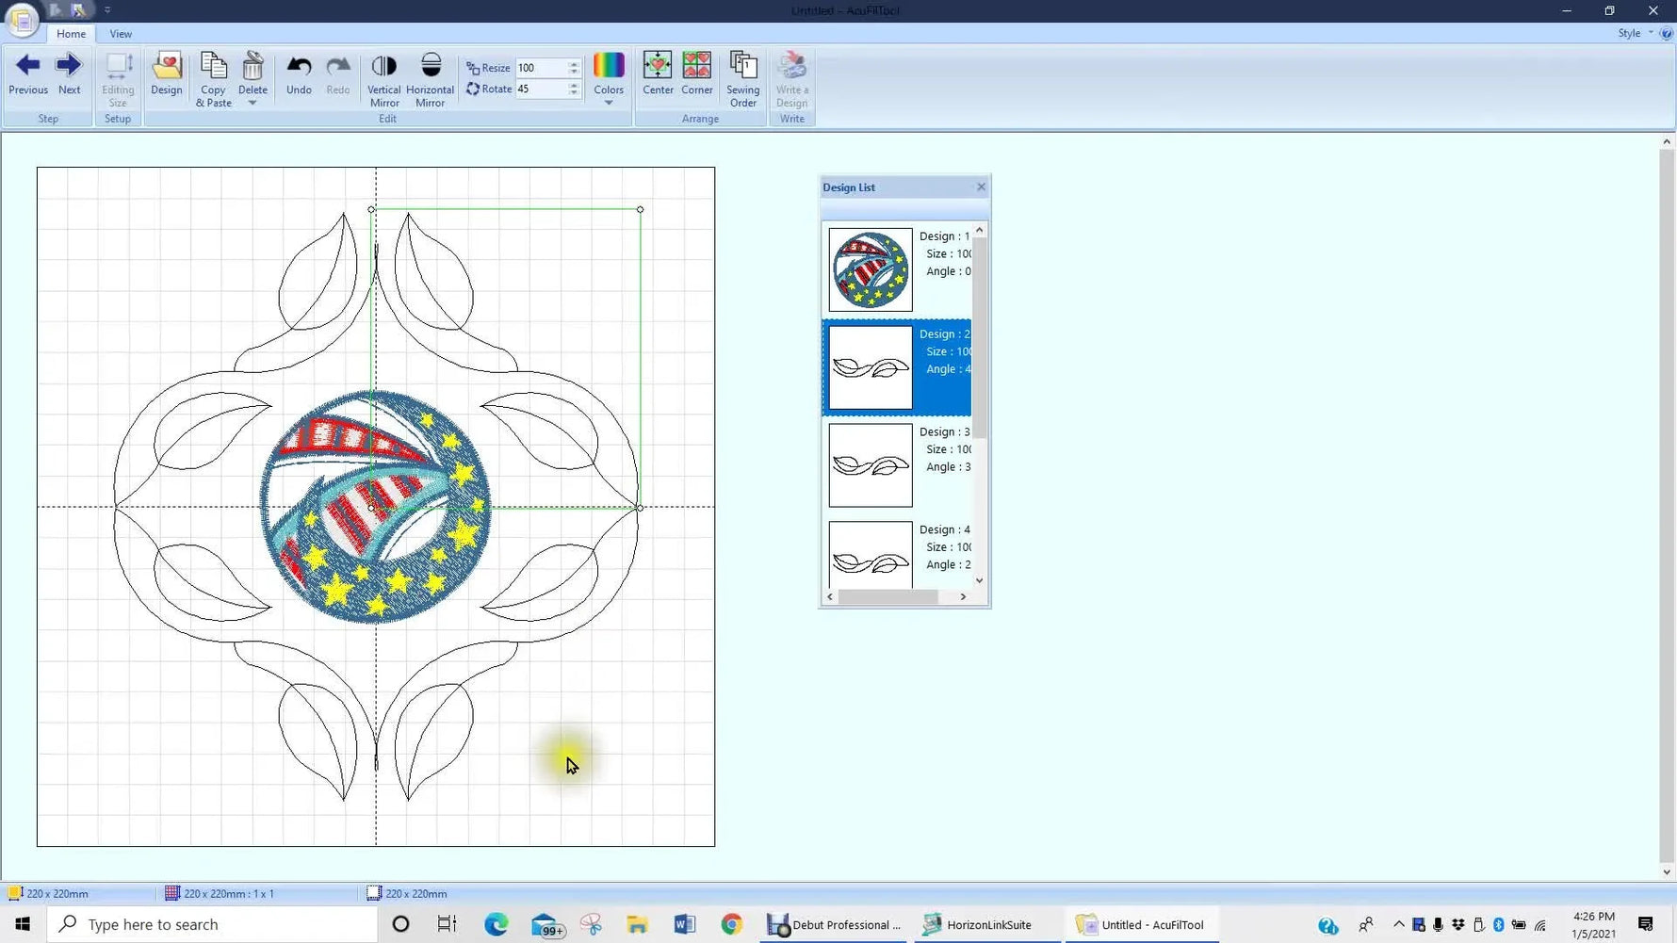Switch to the Home ribbon tab
1677x943 pixels.
[x=71, y=34]
